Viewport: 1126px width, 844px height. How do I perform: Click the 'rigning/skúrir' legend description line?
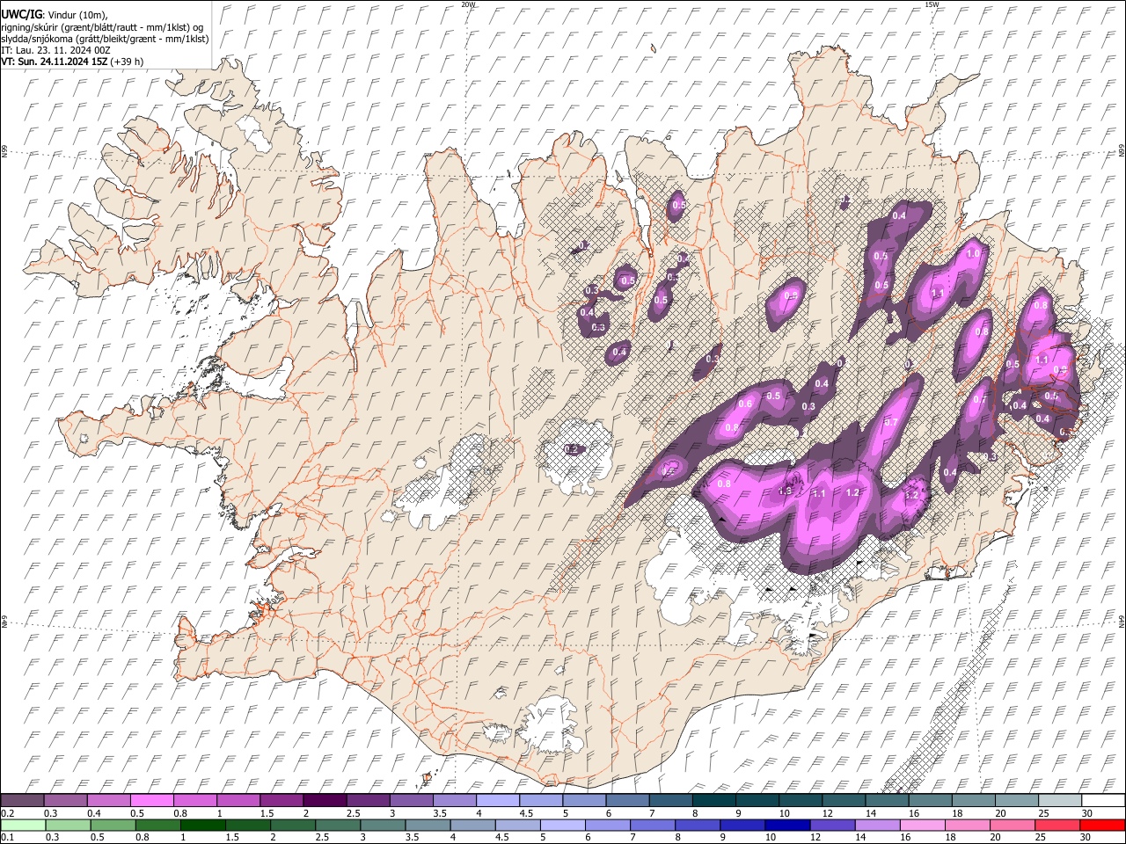tap(102, 27)
